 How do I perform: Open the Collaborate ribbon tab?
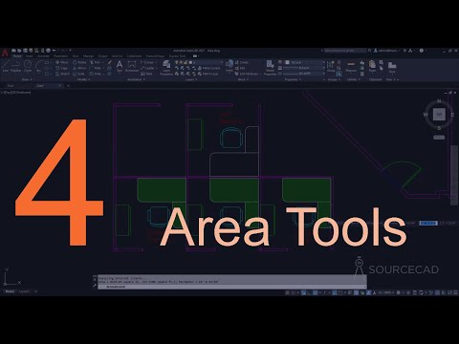134,56
